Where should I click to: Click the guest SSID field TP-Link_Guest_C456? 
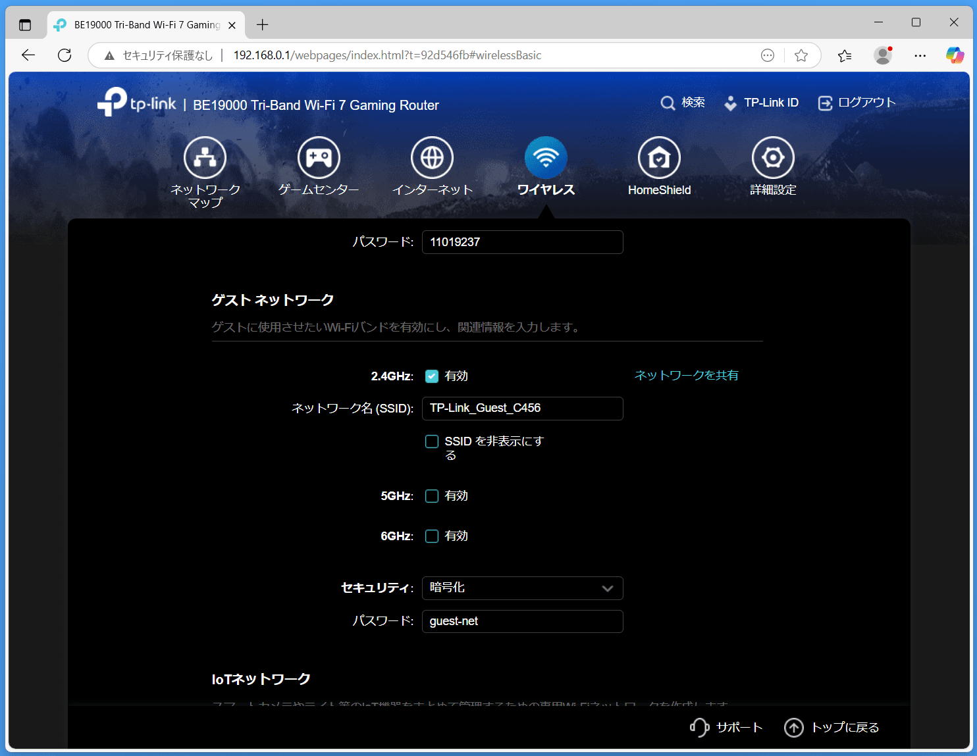point(523,409)
